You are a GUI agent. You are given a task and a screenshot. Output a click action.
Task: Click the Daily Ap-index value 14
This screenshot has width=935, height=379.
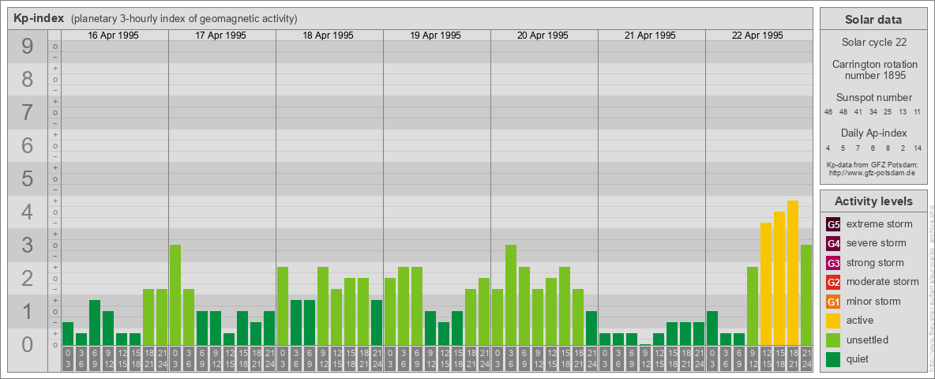point(917,148)
